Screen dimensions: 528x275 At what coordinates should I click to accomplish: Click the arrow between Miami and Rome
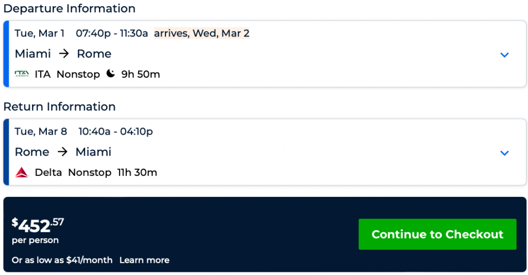[64, 54]
